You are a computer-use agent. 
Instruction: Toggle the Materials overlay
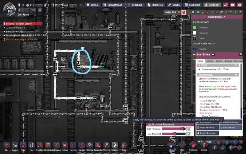[193, 12]
